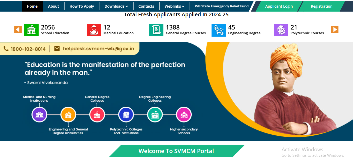Screen dimensions: 353x157
Task: Click the Education is the manifestation quote text
Action: 105,68
